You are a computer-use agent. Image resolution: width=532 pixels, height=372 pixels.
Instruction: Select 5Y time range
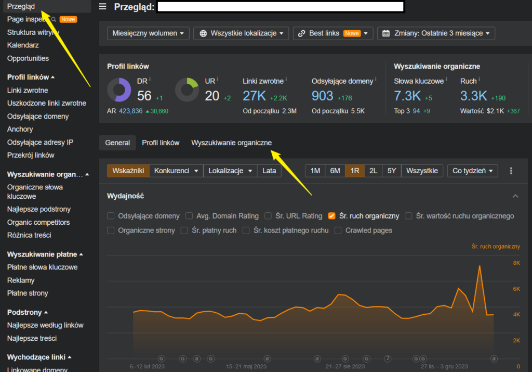tap(392, 171)
